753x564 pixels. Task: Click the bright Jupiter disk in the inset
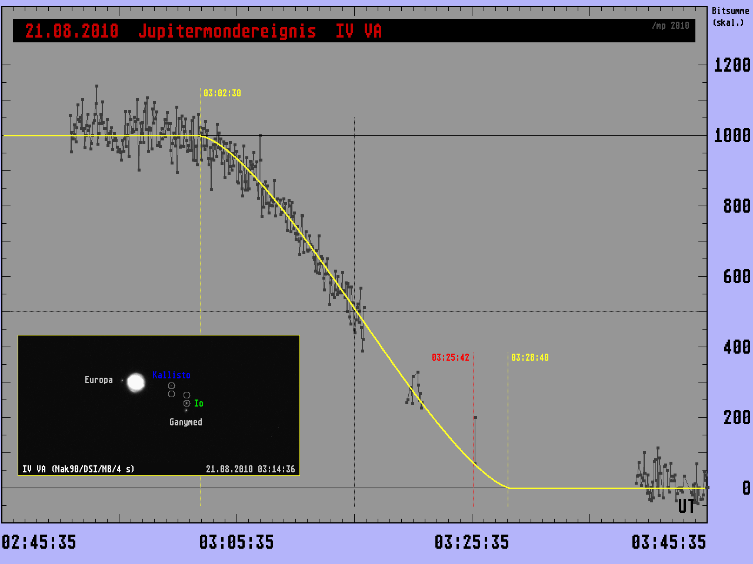coord(136,382)
